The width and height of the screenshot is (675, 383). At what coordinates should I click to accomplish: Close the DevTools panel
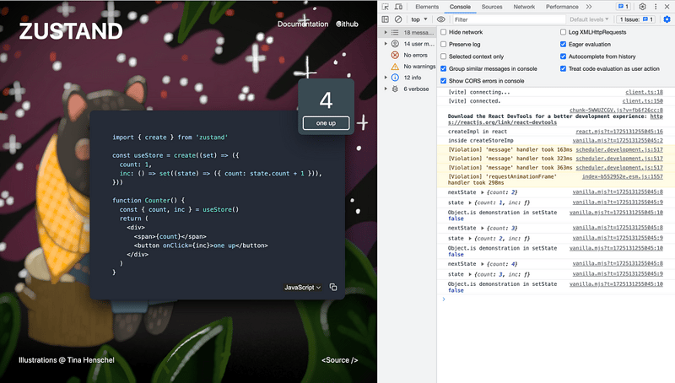coord(667,7)
